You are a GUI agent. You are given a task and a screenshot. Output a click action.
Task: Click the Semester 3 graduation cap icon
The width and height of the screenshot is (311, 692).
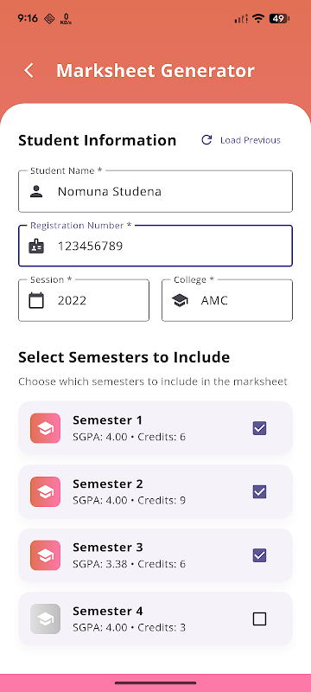[46, 555]
